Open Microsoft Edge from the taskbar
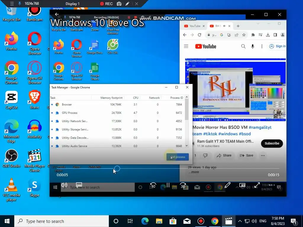Viewport: 303px width, 227px height. click(145, 221)
